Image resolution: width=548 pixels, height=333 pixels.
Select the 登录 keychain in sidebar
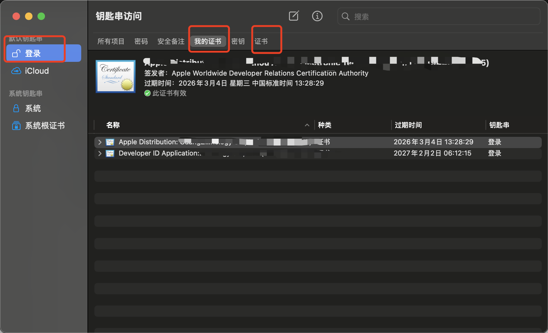(44, 53)
